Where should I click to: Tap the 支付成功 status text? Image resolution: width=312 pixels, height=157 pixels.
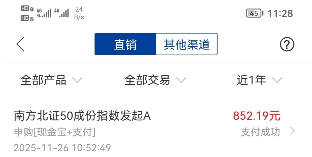pos(261,132)
